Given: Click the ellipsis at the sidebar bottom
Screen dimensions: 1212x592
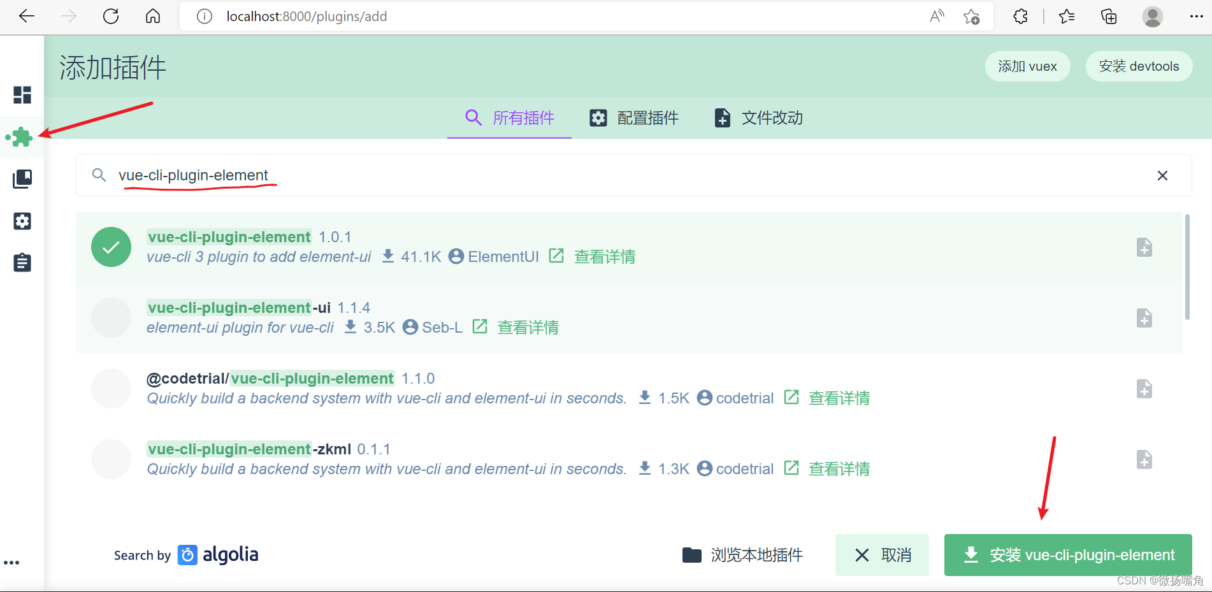Looking at the screenshot, I should tap(13, 562).
